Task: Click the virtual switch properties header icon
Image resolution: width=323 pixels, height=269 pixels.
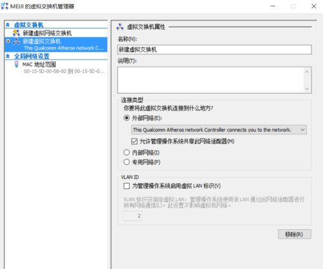Action: tap(120, 27)
